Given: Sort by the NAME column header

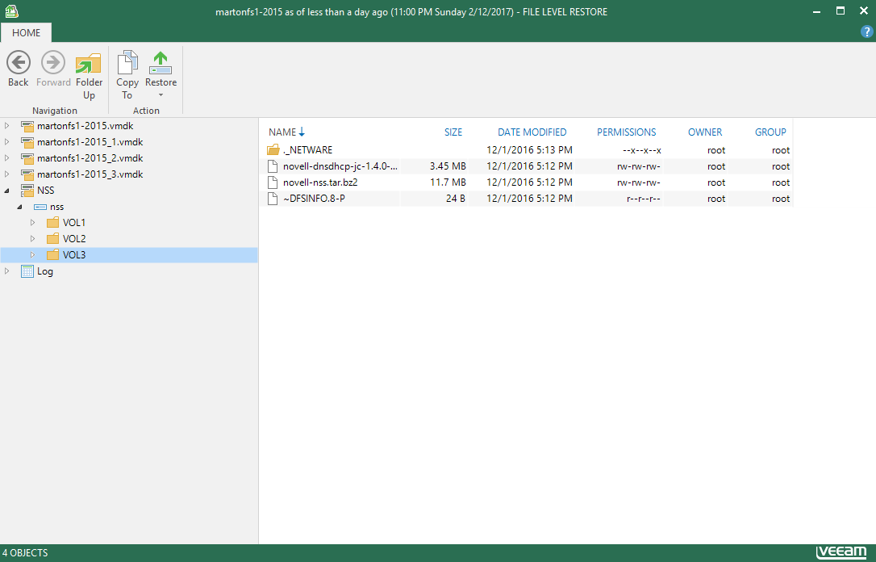Looking at the screenshot, I should click(282, 132).
